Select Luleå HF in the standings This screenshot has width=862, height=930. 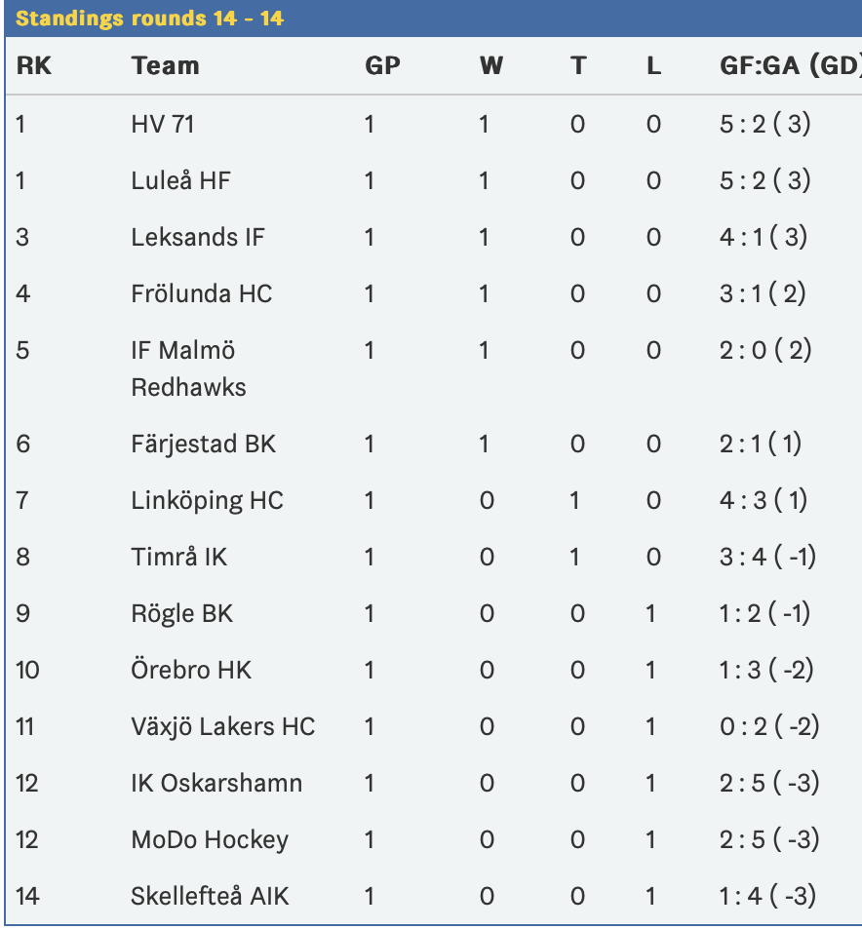tap(181, 181)
